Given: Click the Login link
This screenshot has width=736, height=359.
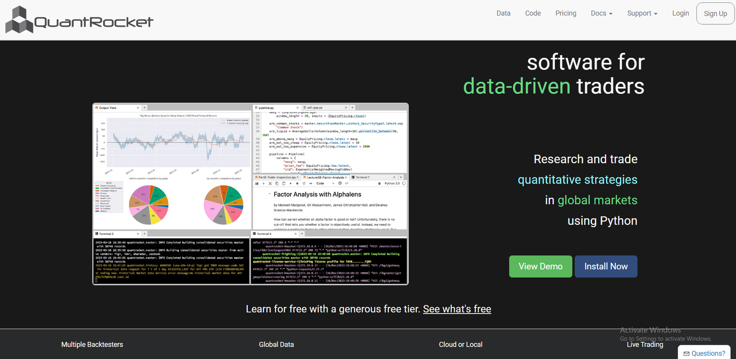Looking at the screenshot, I should [x=680, y=13].
